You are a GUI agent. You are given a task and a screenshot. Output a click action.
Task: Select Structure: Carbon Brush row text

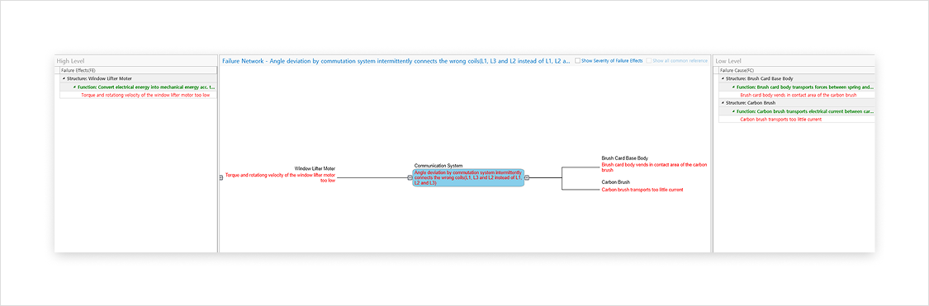click(x=751, y=102)
